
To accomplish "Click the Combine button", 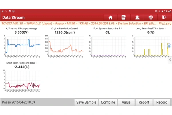I will click(x=108, y=102).
